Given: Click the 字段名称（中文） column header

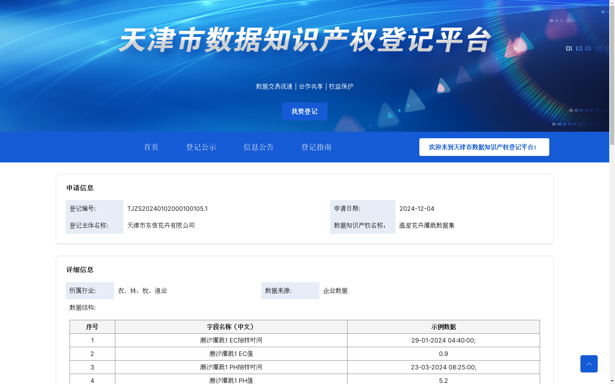Looking at the screenshot, I should (231, 327).
